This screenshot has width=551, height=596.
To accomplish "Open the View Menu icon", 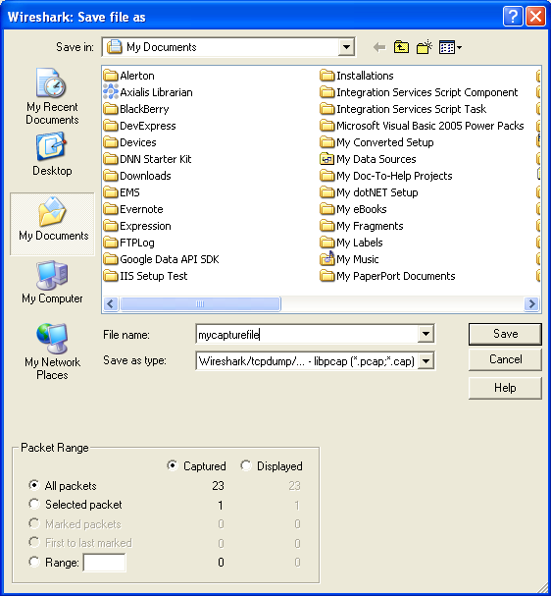I will pyautogui.click(x=450, y=47).
